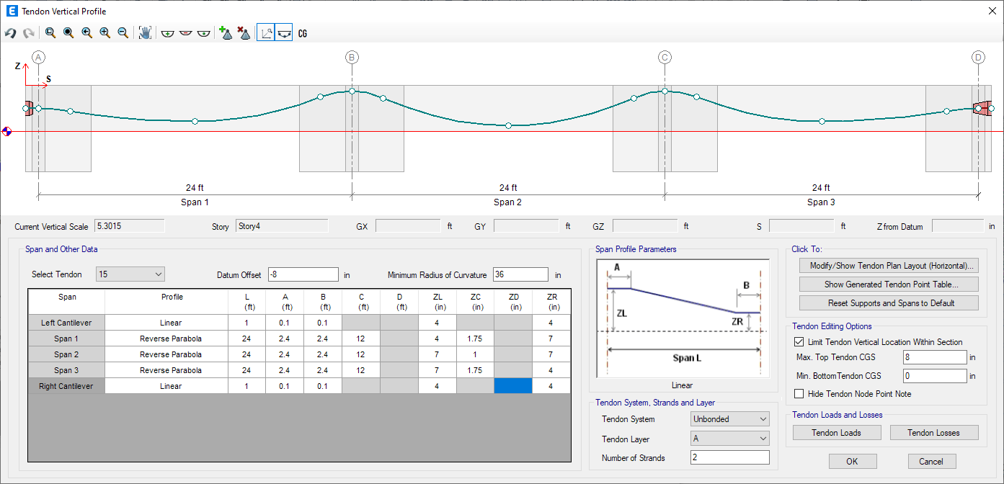
Task: Select the rubber band zoom tool
Action: (x=50, y=33)
